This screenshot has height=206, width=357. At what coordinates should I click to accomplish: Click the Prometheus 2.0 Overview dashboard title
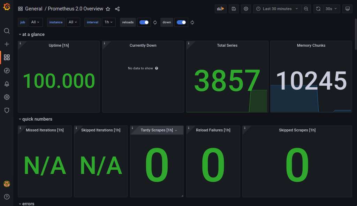[75, 9]
